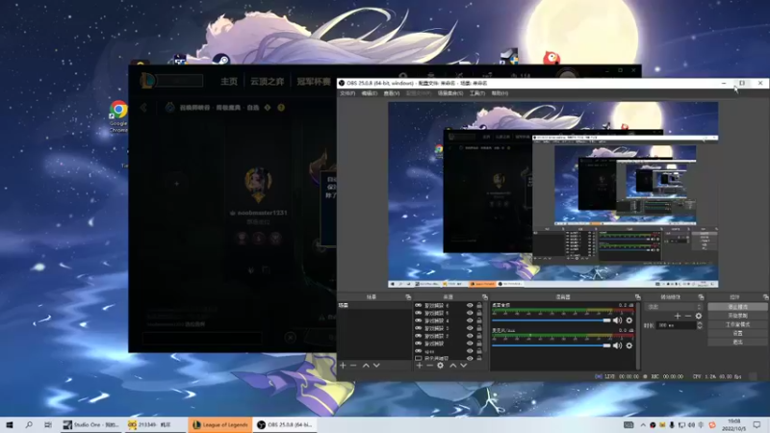
Task: Open the scene transition type dropdown
Action: tap(674, 307)
